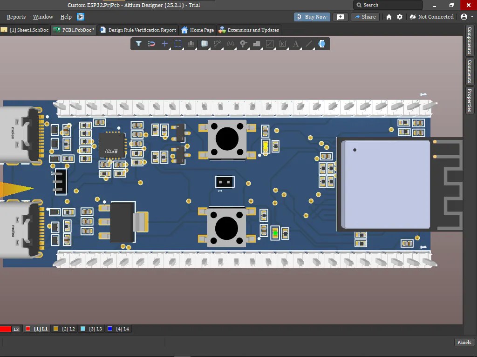The height and width of the screenshot is (357, 477).
Task: Toggle the snapping magnet tool
Action: click(151, 44)
